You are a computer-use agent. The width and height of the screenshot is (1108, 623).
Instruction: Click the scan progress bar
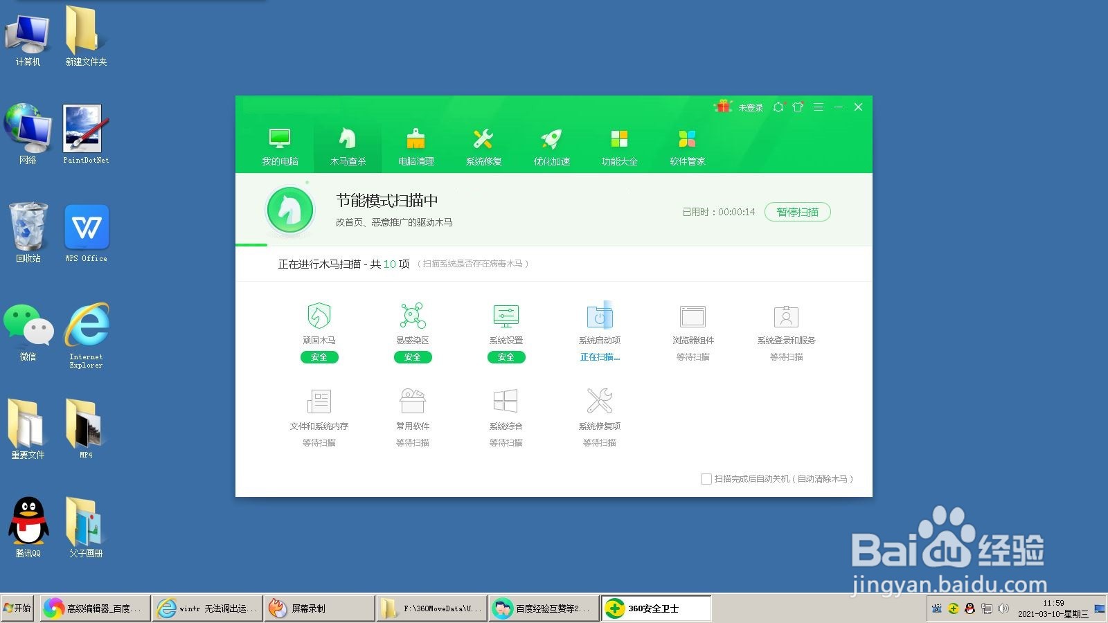554,244
